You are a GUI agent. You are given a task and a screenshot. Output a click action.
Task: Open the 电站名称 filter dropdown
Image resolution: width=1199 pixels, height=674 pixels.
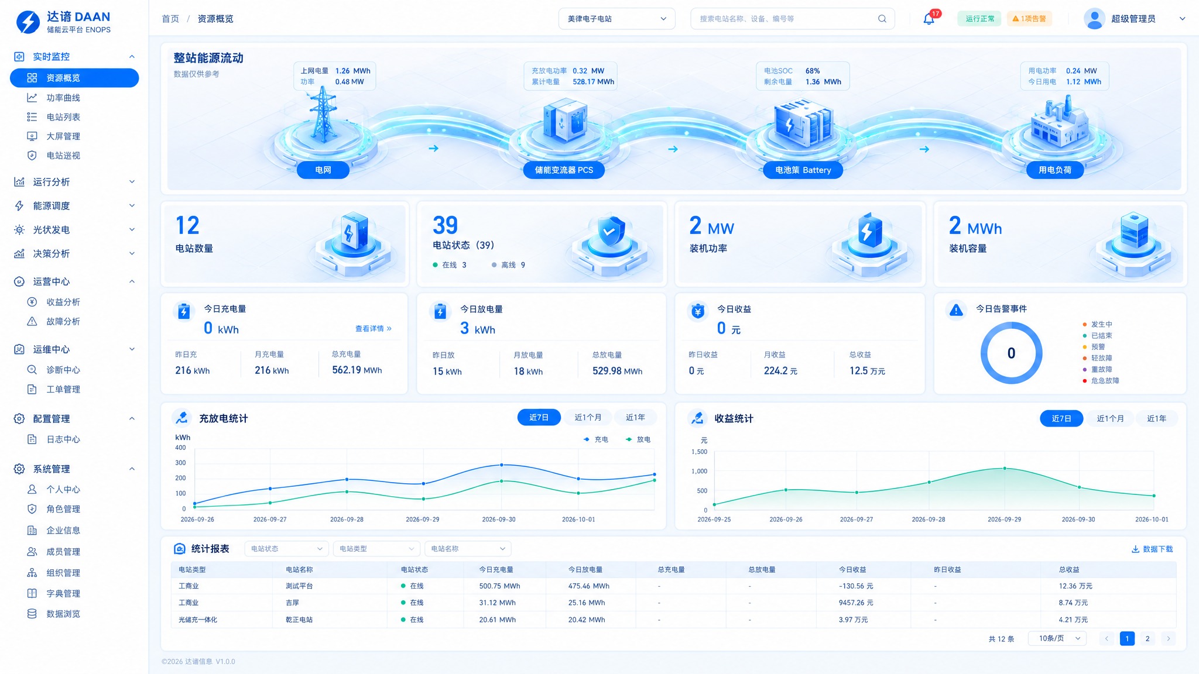[468, 549]
